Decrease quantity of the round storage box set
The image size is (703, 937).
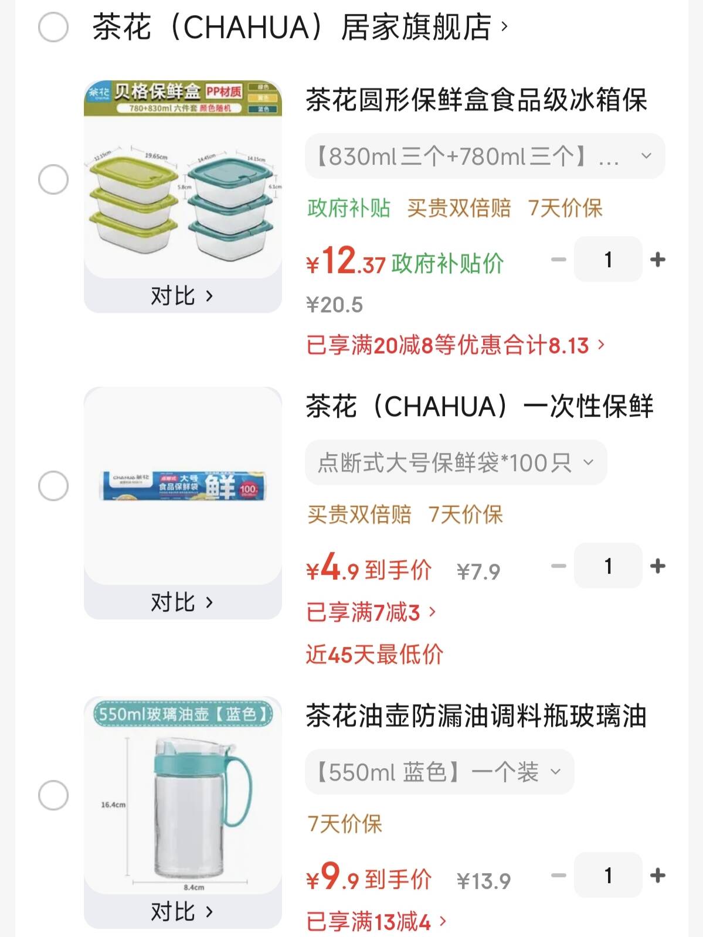[x=559, y=259]
